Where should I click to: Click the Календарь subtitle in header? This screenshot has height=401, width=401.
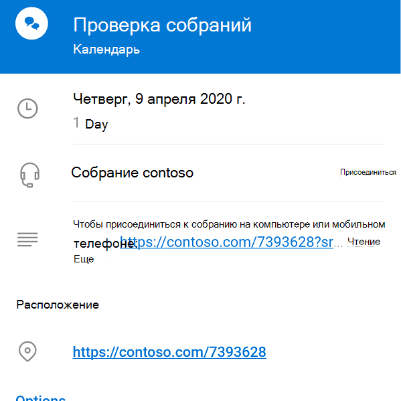(106, 49)
